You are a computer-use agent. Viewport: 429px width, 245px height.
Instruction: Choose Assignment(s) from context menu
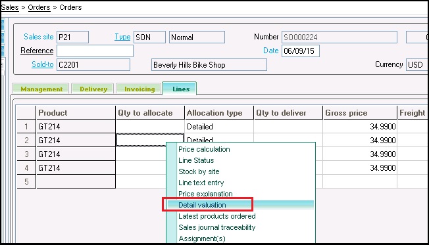tap(202, 238)
